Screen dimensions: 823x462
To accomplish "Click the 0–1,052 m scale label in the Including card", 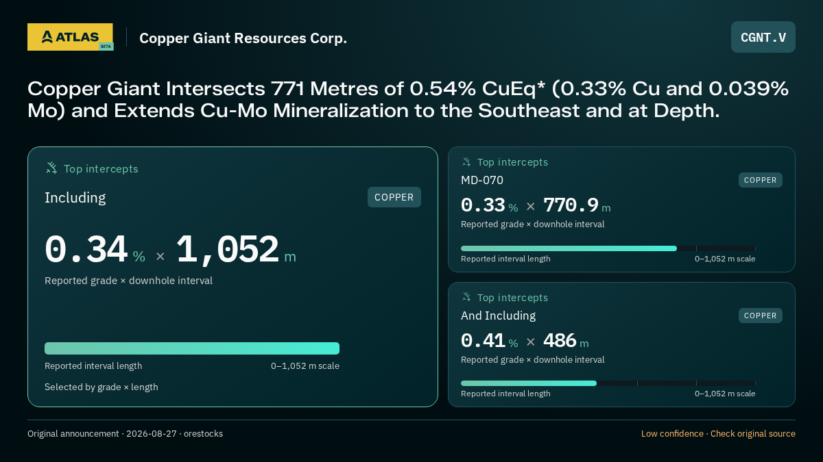I will pos(305,366).
